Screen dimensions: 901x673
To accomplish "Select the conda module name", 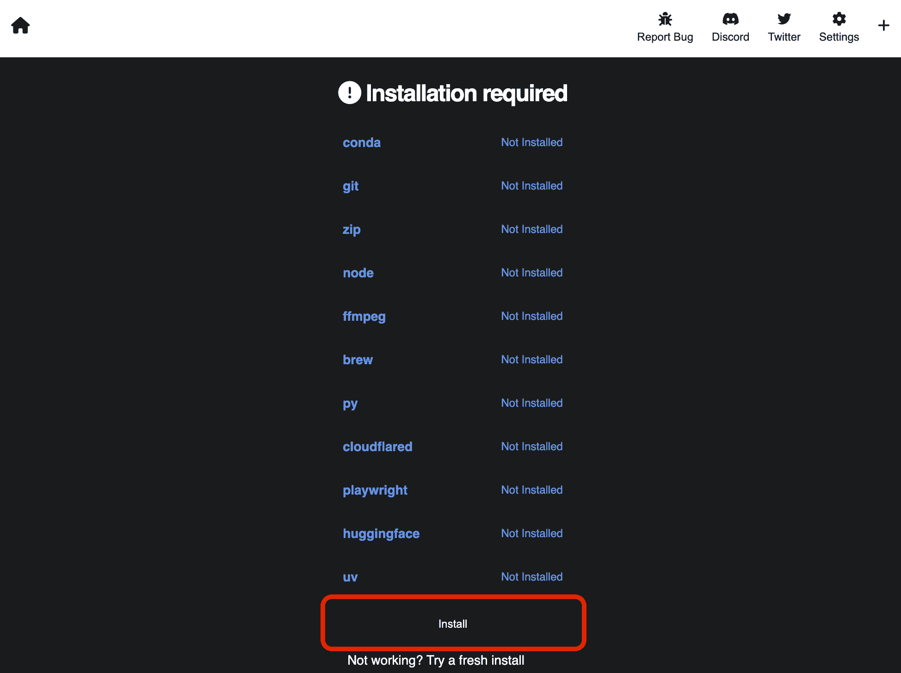I will pyautogui.click(x=362, y=142).
